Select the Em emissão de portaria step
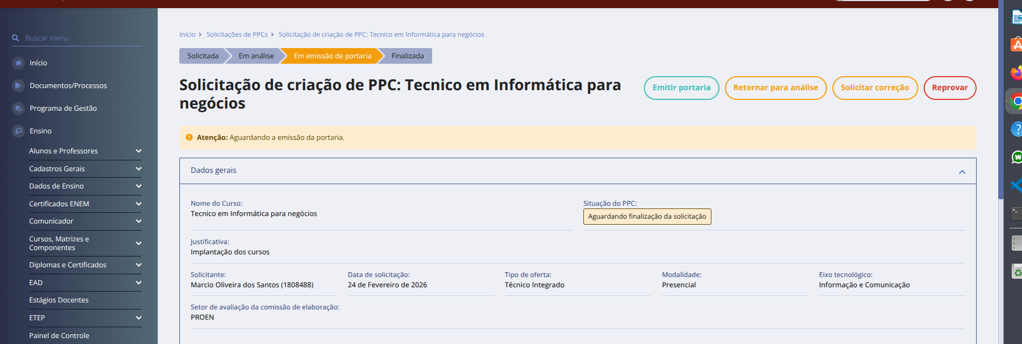This screenshot has width=1022, height=344. pos(333,56)
